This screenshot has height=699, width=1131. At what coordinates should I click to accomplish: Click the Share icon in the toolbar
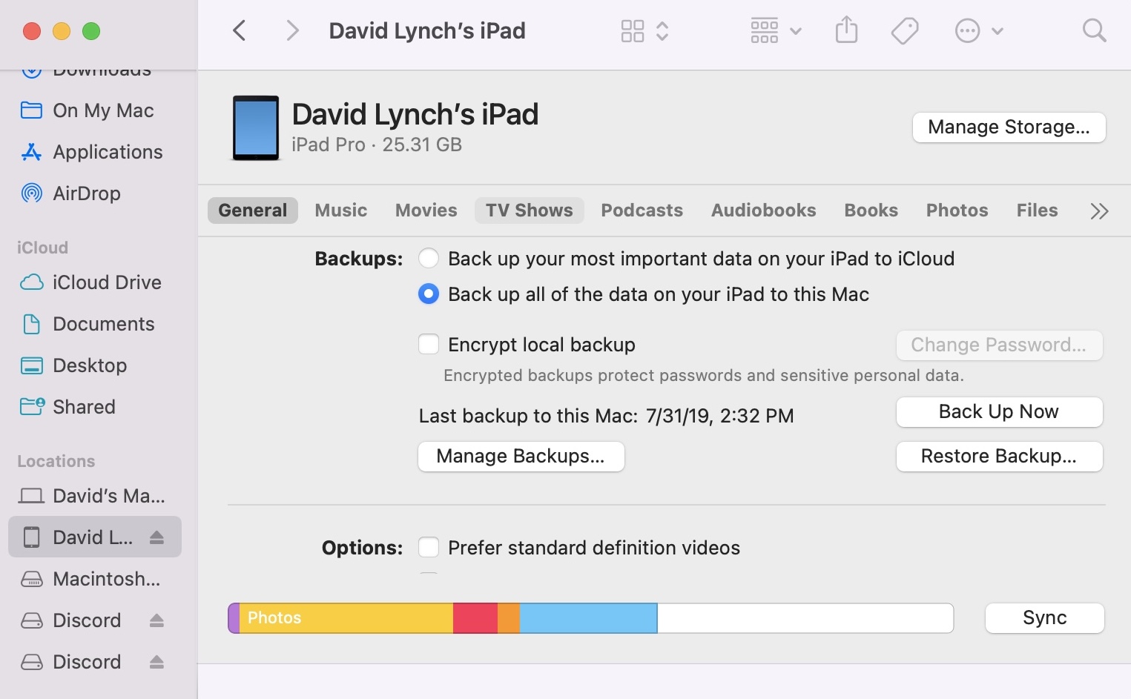(x=846, y=30)
